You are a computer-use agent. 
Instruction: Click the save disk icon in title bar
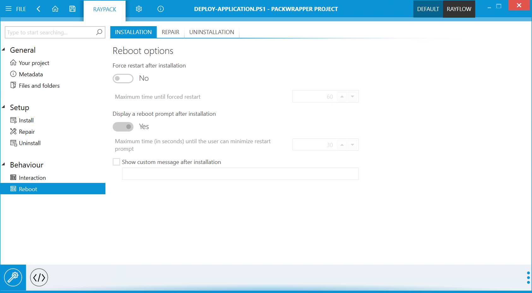click(72, 9)
